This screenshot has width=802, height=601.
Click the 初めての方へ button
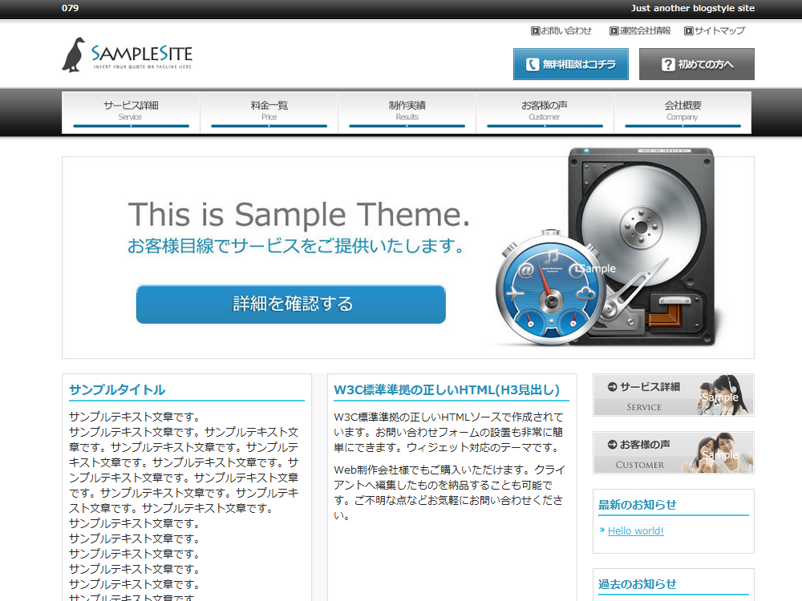tap(697, 64)
